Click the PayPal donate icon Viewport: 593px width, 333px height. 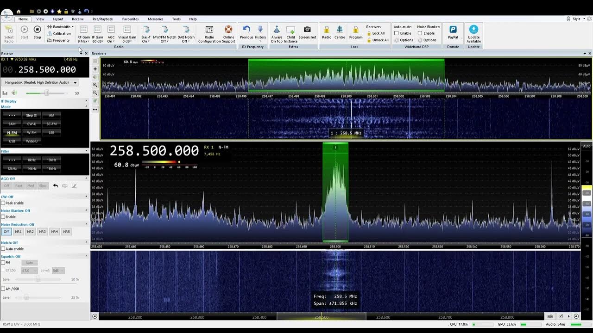pyautogui.click(x=453, y=30)
